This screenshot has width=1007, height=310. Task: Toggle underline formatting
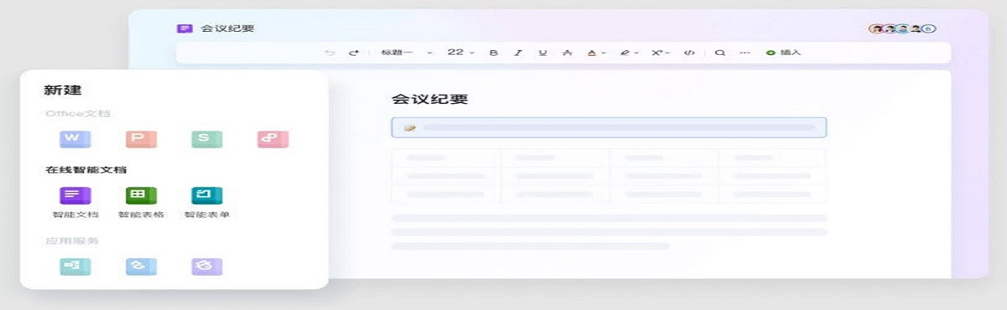pyautogui.click(x=542, y=53)
